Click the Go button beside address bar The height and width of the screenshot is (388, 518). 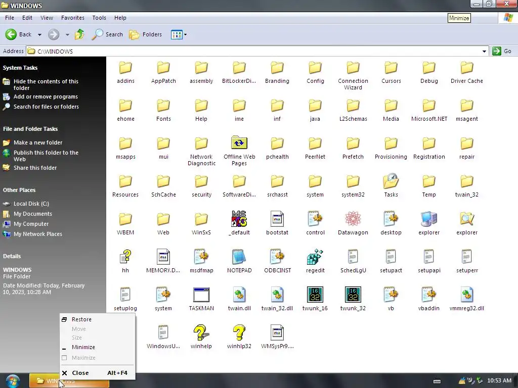coord(502,51)
